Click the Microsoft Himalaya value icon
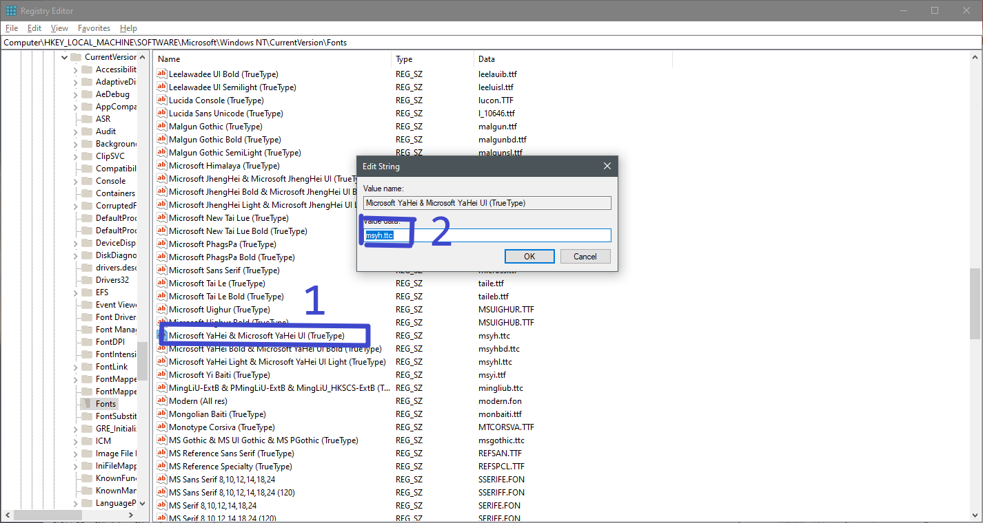983x523 pixels. coord(162,166)
